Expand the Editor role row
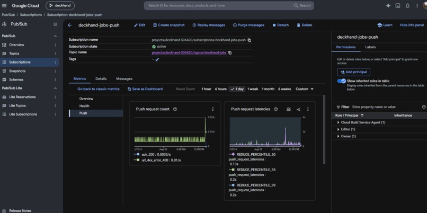The width and height of the screenshot is (427, 213). 339,129
